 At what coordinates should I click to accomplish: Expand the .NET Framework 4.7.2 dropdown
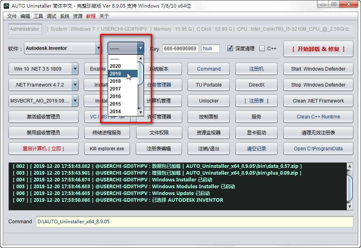coord(75,85)
